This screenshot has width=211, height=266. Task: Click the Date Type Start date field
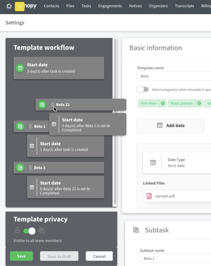click(x=177, y=163)
